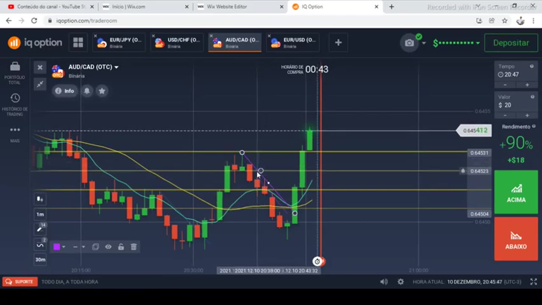Screen dimensions: 542x305
Task: Close the chart with the X button
Action: point(40,67)
